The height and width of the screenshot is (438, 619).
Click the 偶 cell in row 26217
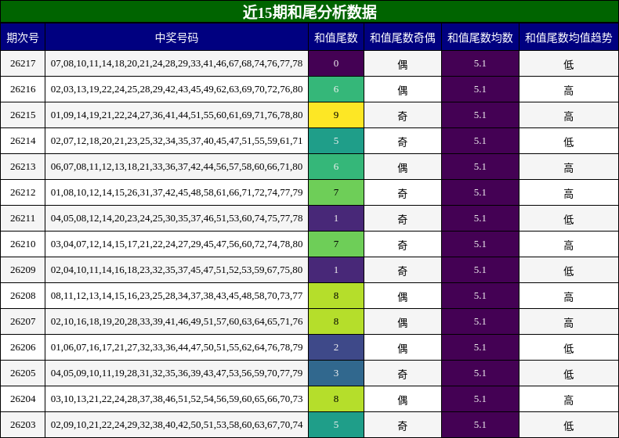[x=402, y=63]
